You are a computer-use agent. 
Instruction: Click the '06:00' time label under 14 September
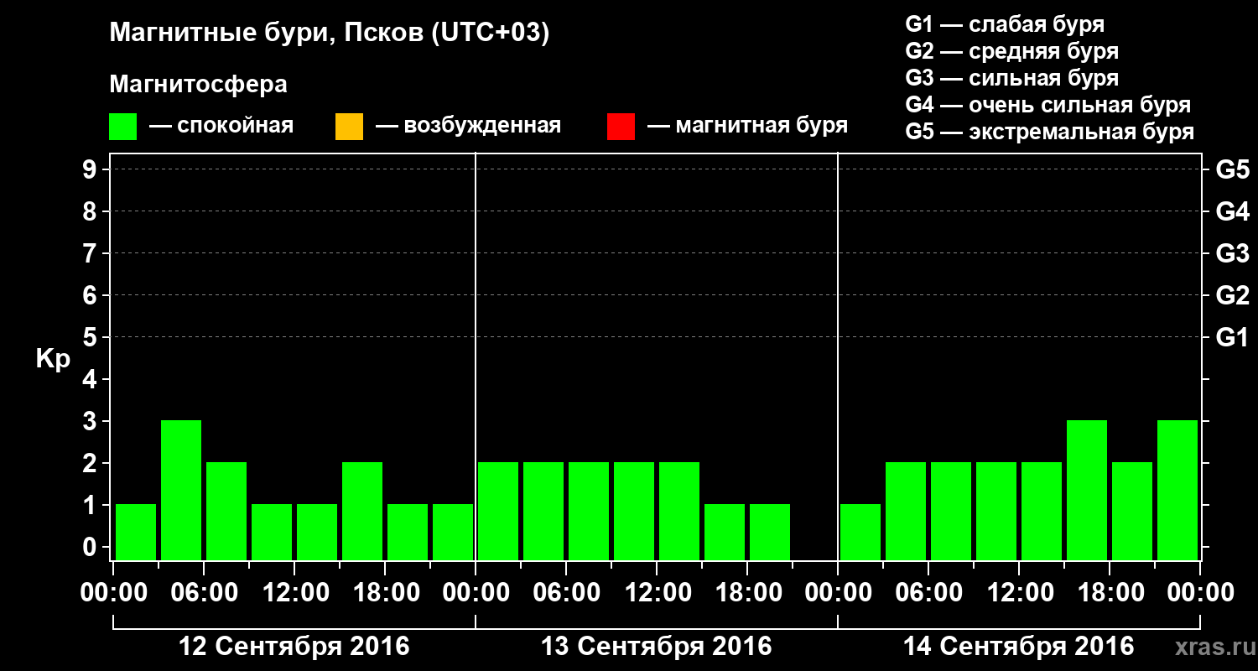pyautogui.click(x=928, y=594)
